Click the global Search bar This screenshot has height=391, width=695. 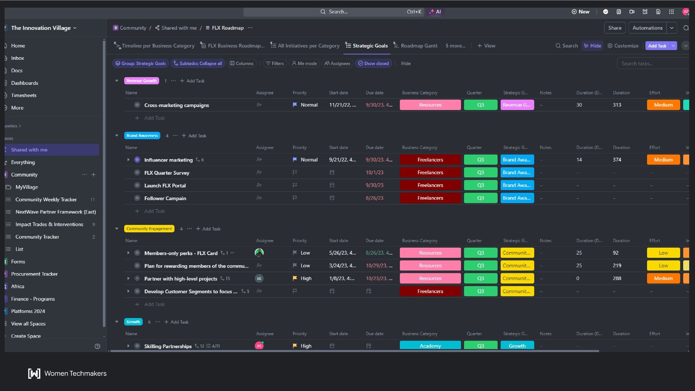tap(334, 12)
